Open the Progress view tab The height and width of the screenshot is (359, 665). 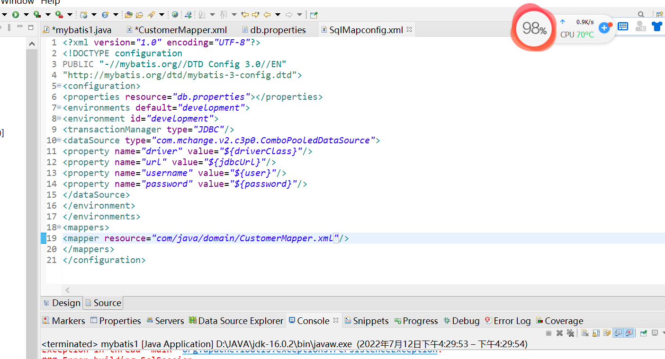pyautogui.click(x=416, y=321)
